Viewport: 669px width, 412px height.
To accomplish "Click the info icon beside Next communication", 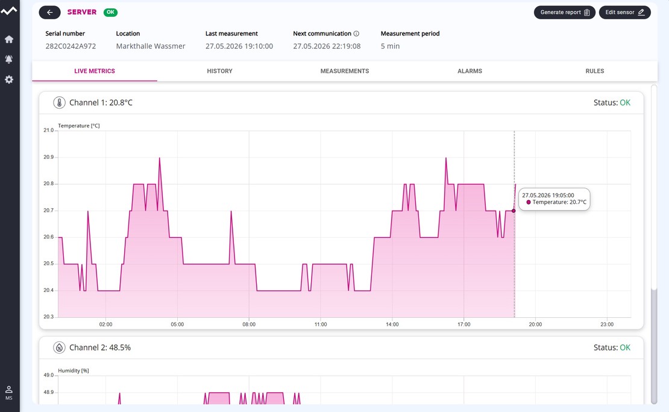I will 356,33.
